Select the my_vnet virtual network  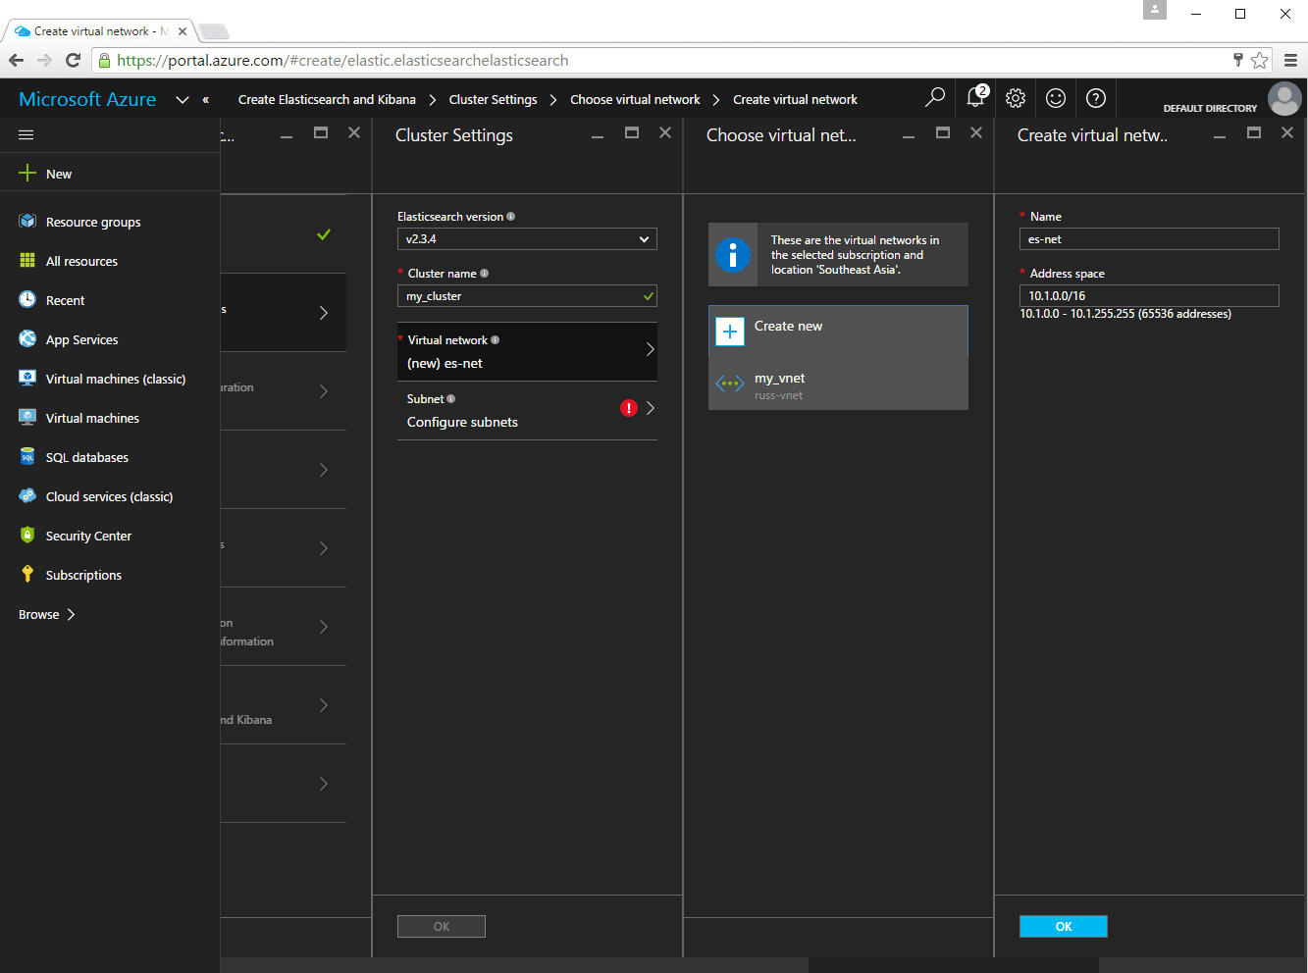pos(838,384)
